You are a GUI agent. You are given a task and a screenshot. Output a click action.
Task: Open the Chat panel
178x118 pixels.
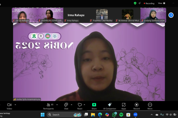(66, 106)
